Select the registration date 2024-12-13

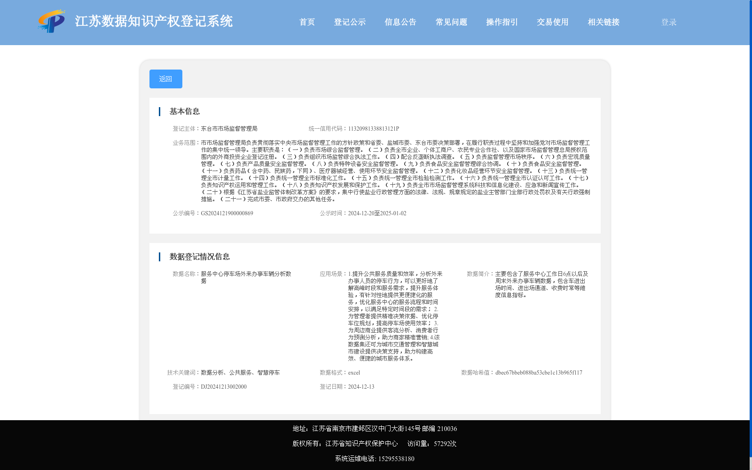pos(361,387)
